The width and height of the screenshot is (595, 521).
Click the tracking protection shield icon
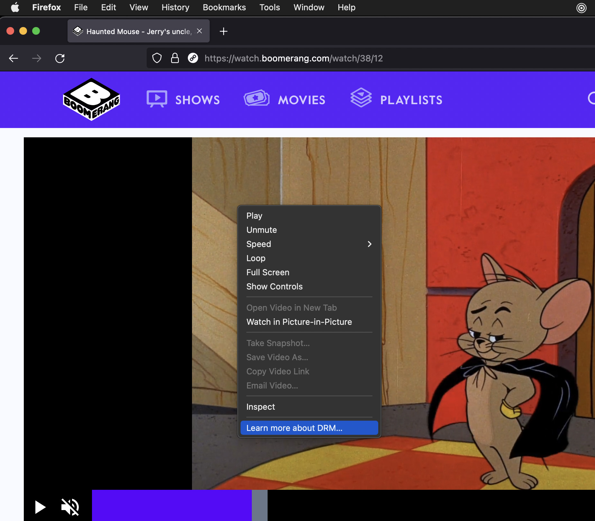[157, 58]
